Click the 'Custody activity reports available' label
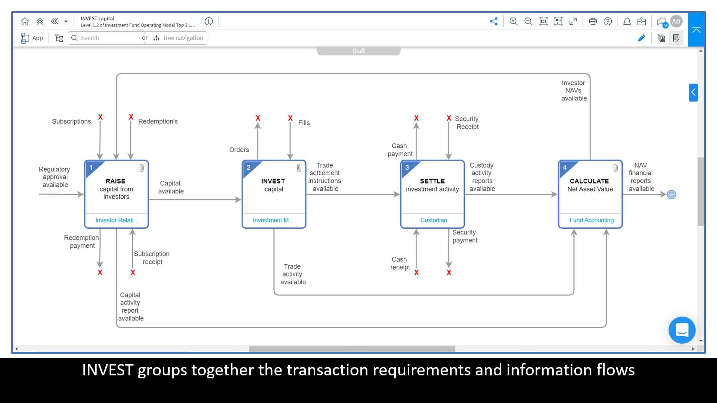This screenshot has height=403, width=717. click(x=482, y=177)
